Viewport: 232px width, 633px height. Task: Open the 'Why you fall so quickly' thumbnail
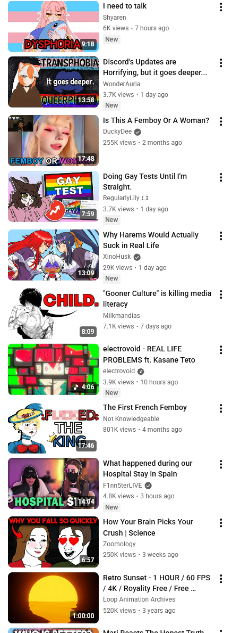click(53, 542)
